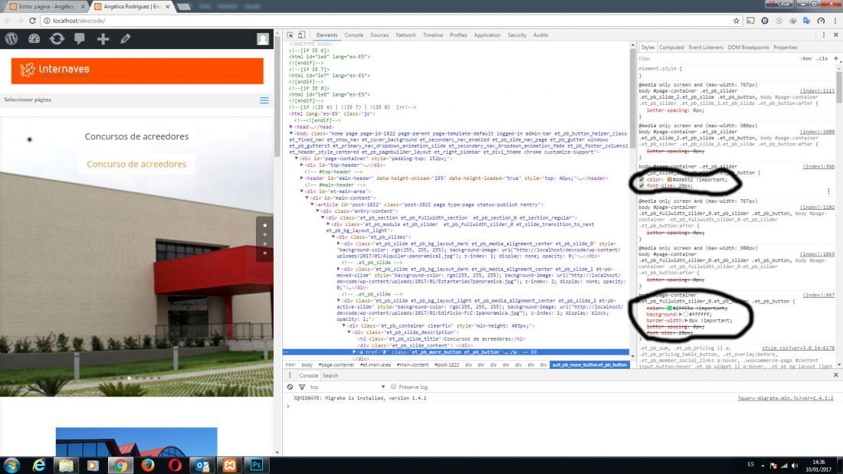The height and width of the screenshot is (474, 843).
Task: Clear the console with the ban icon
Action: point(290,387)
